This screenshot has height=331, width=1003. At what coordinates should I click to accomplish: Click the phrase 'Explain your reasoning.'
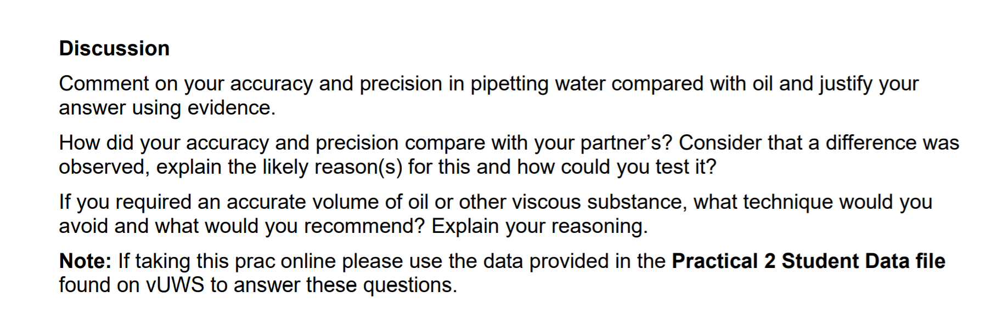coord(539,226)
